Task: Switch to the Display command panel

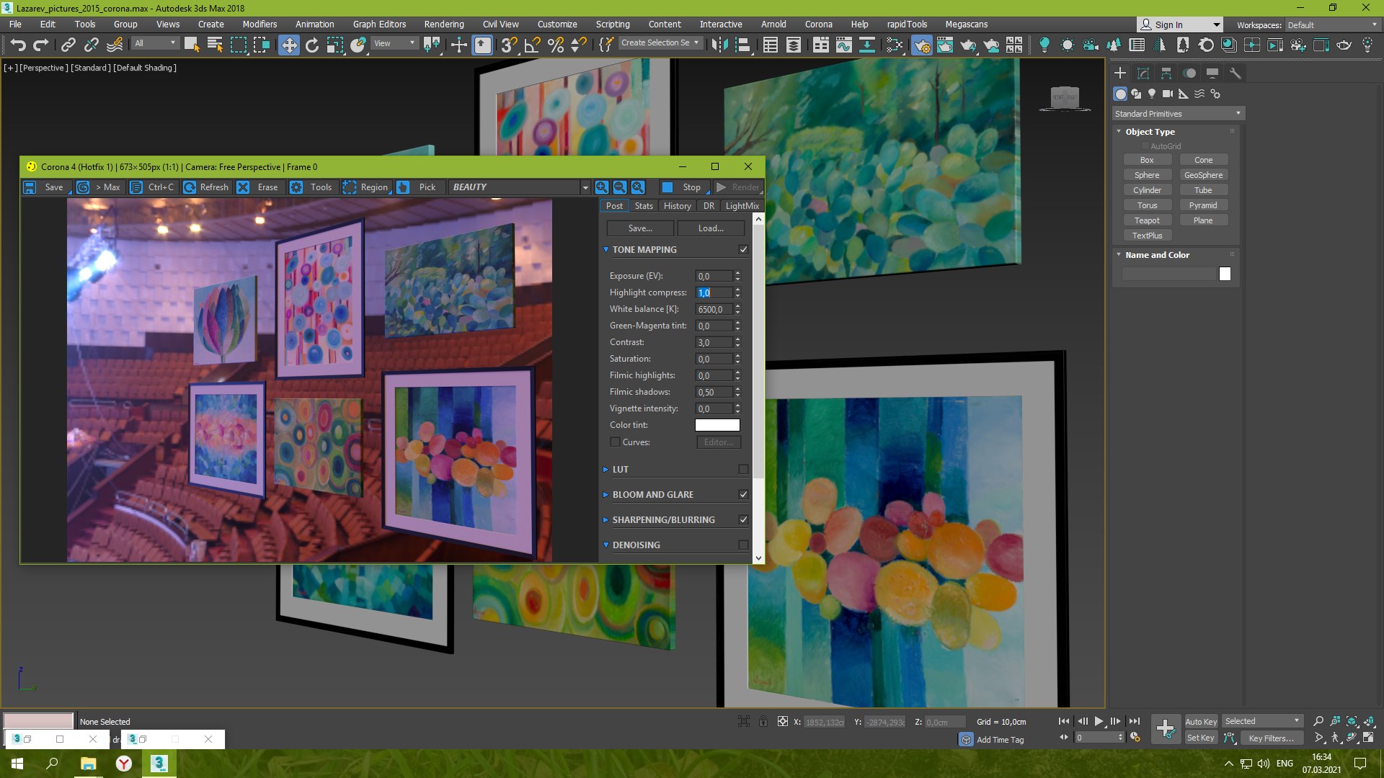Action: 1212,73
